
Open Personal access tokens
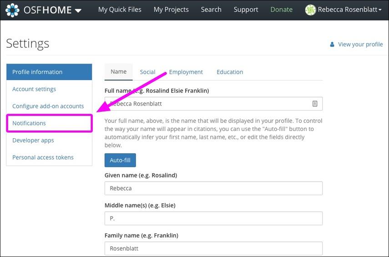(43, 157)
